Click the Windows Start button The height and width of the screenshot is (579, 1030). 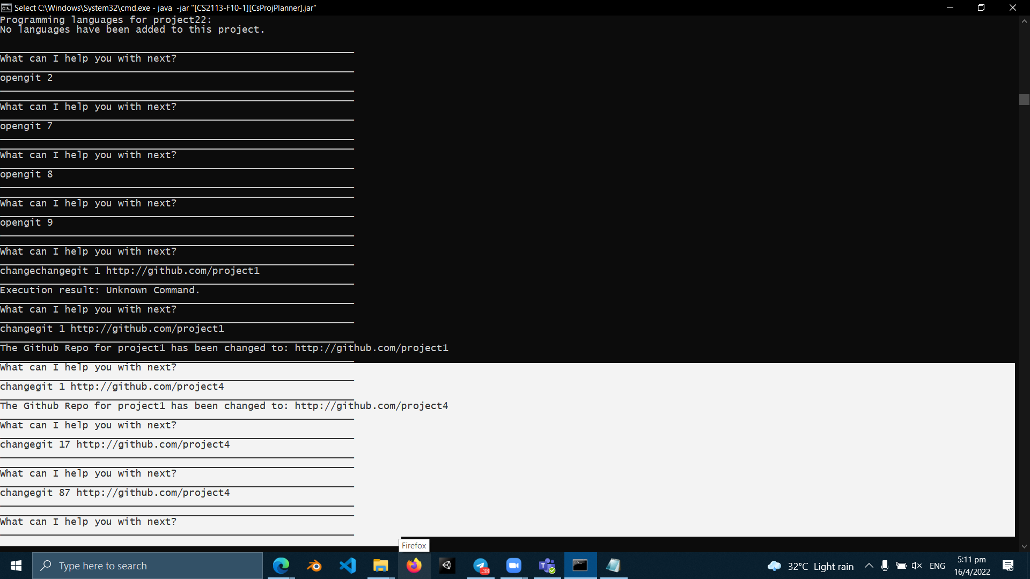[16, 566]
